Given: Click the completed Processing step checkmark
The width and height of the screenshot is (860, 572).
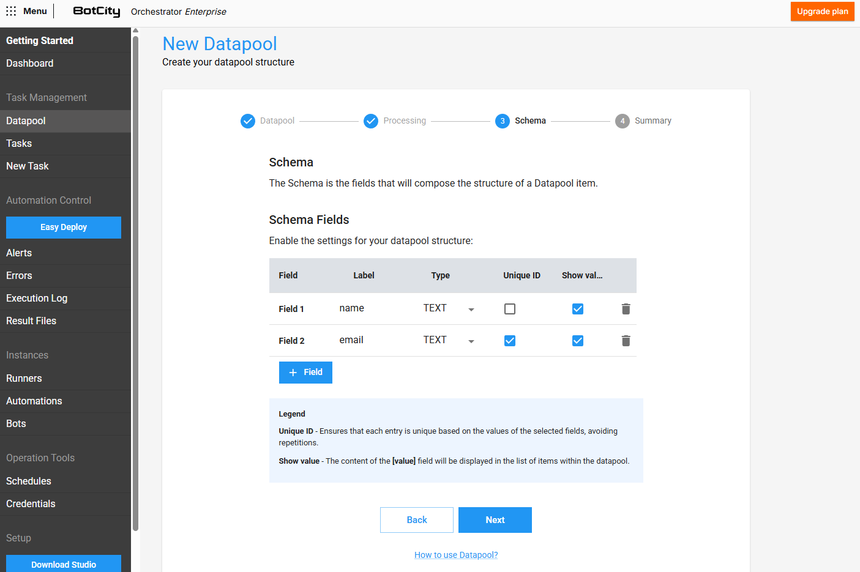Looking at the screenshot, I should pyautogui.click(x=371, y=121).
